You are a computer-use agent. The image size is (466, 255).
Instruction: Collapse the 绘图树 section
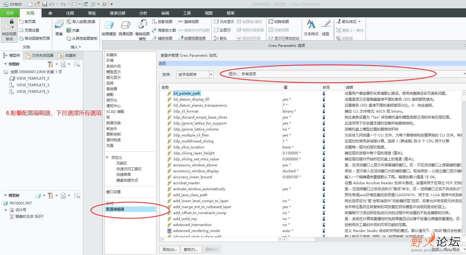pyautogui.click(x=5, y=64)
